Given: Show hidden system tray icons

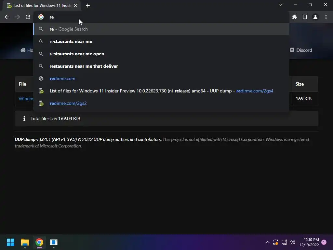Looking at the screenshot, I should click(x=268, y=242).
